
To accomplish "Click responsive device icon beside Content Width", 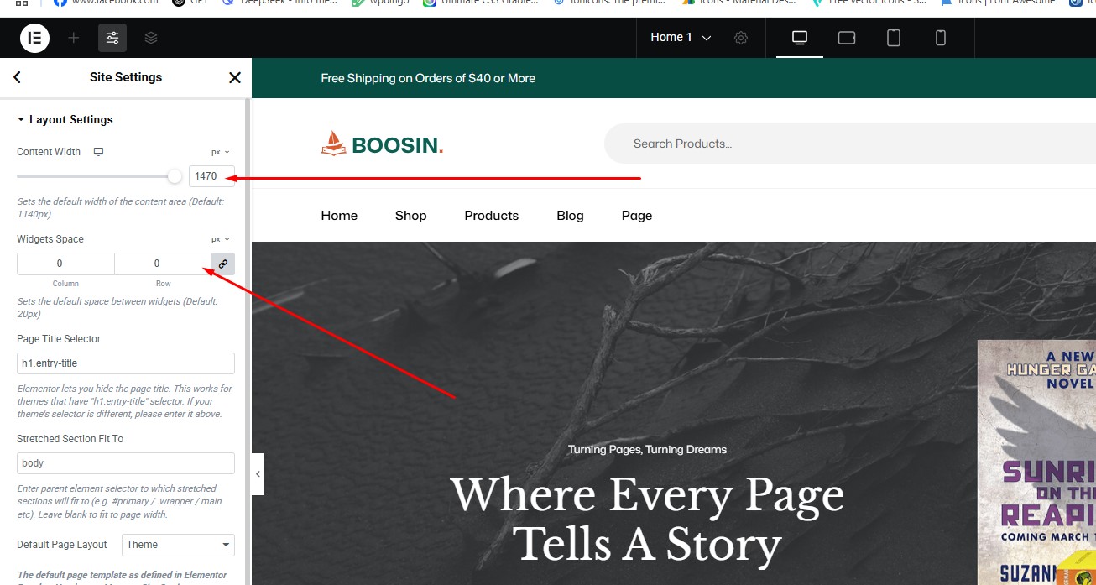I will coord(98,152).
